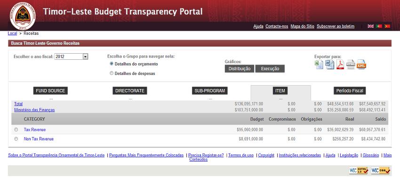
Task: Switch language via the UK flag
Action: [x=370, y=26]
